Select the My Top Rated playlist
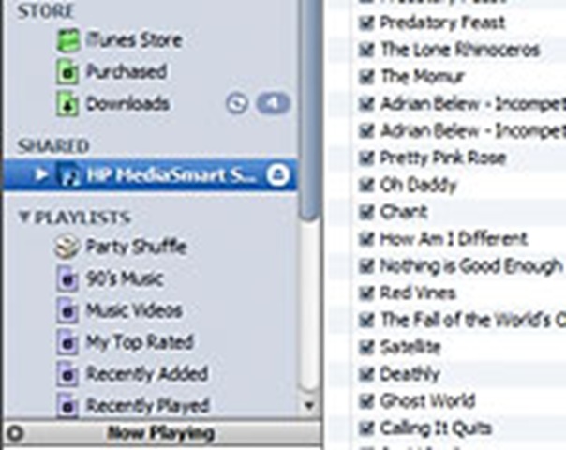Screen dimensions: 566x450 (x=140, y=343)
